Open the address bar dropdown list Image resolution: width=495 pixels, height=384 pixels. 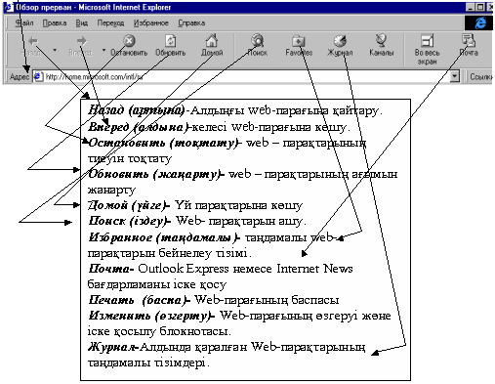454,77
